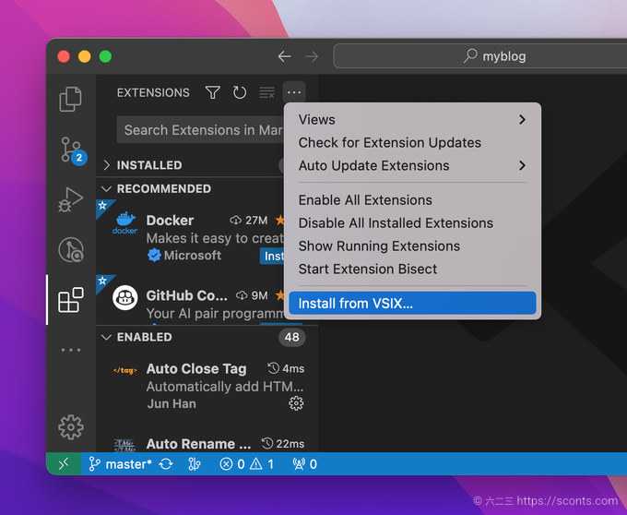Viewport: 627px width, 515px height.
Task: Open the Auto Close Tag extension icon
Action: click(x=125, y=370)
